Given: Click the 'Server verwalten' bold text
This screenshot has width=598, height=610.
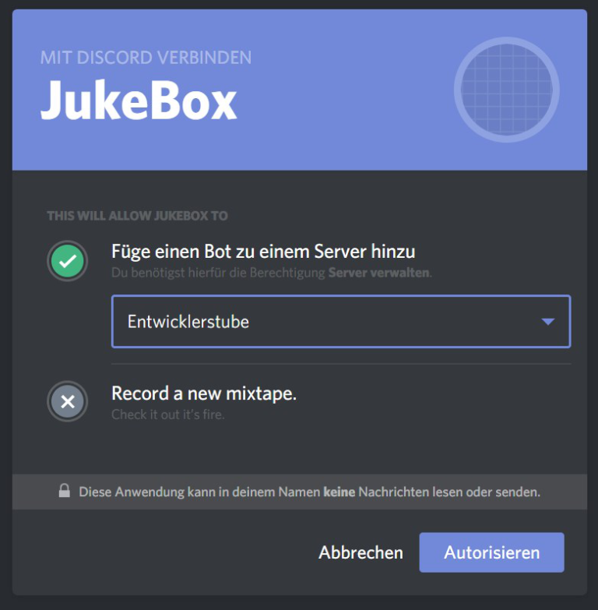Looking at the screenshot, I should (378, 273).
